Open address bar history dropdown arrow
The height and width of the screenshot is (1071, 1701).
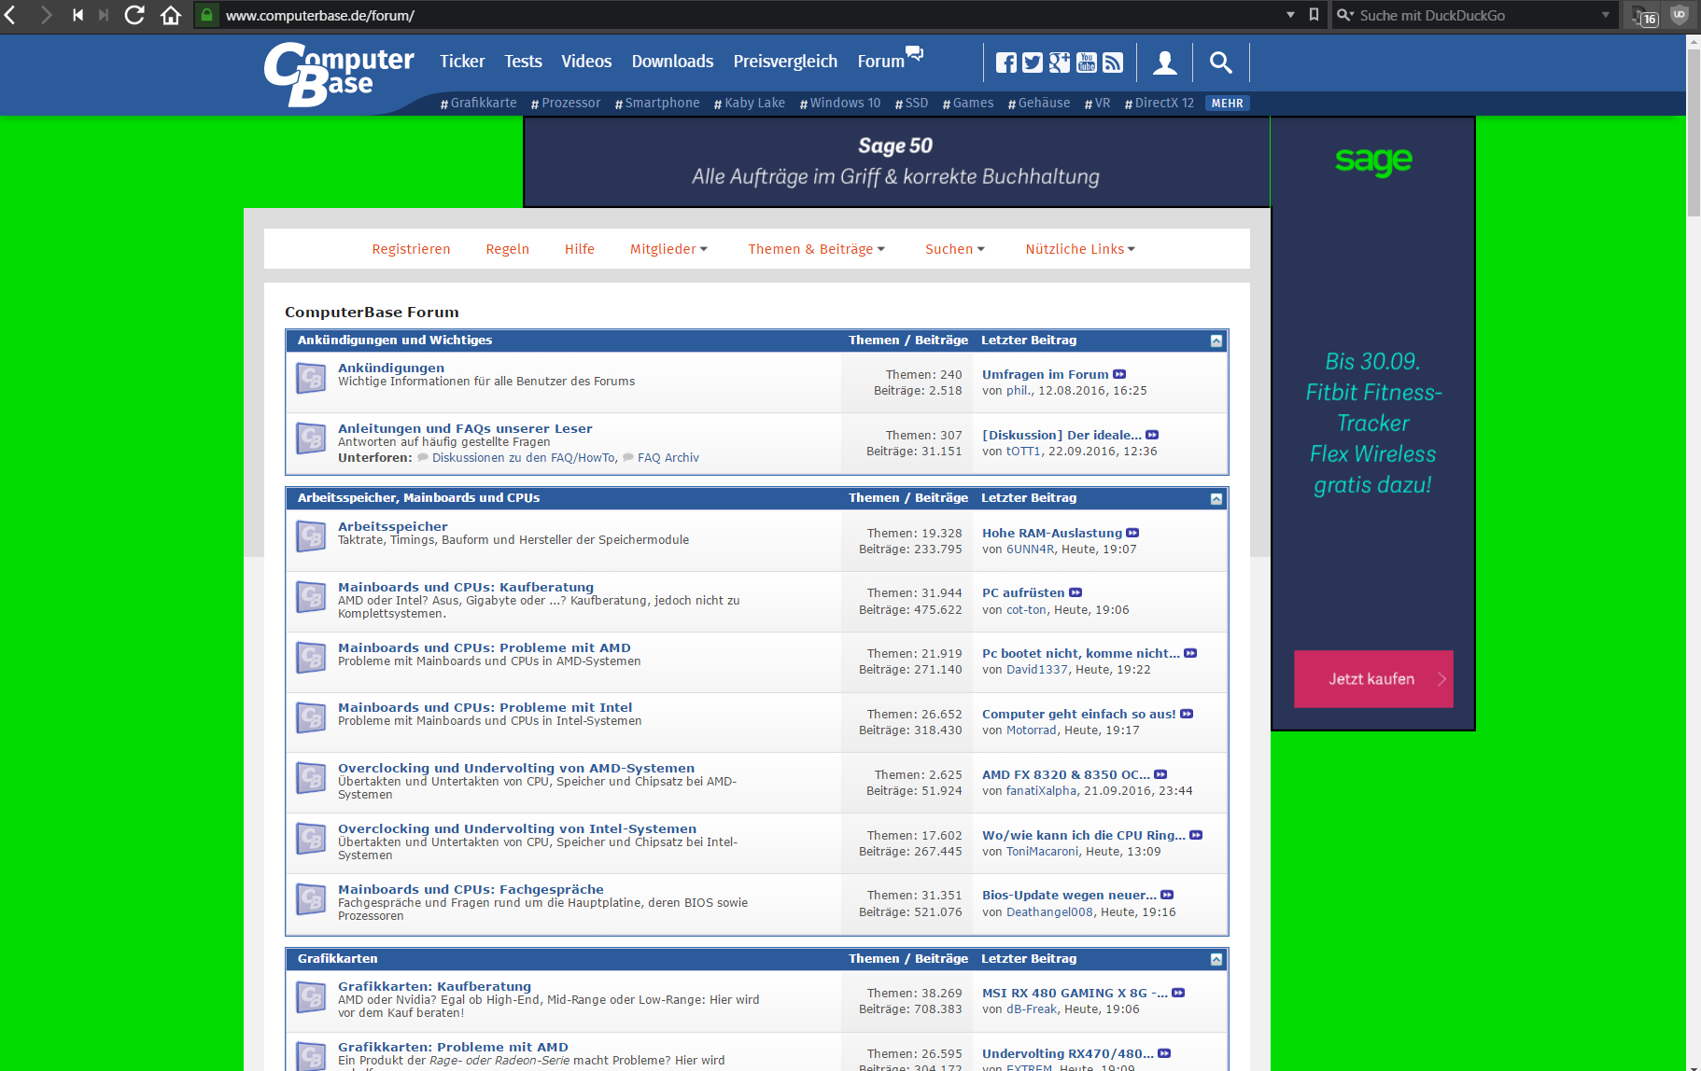pos(1290,15)
